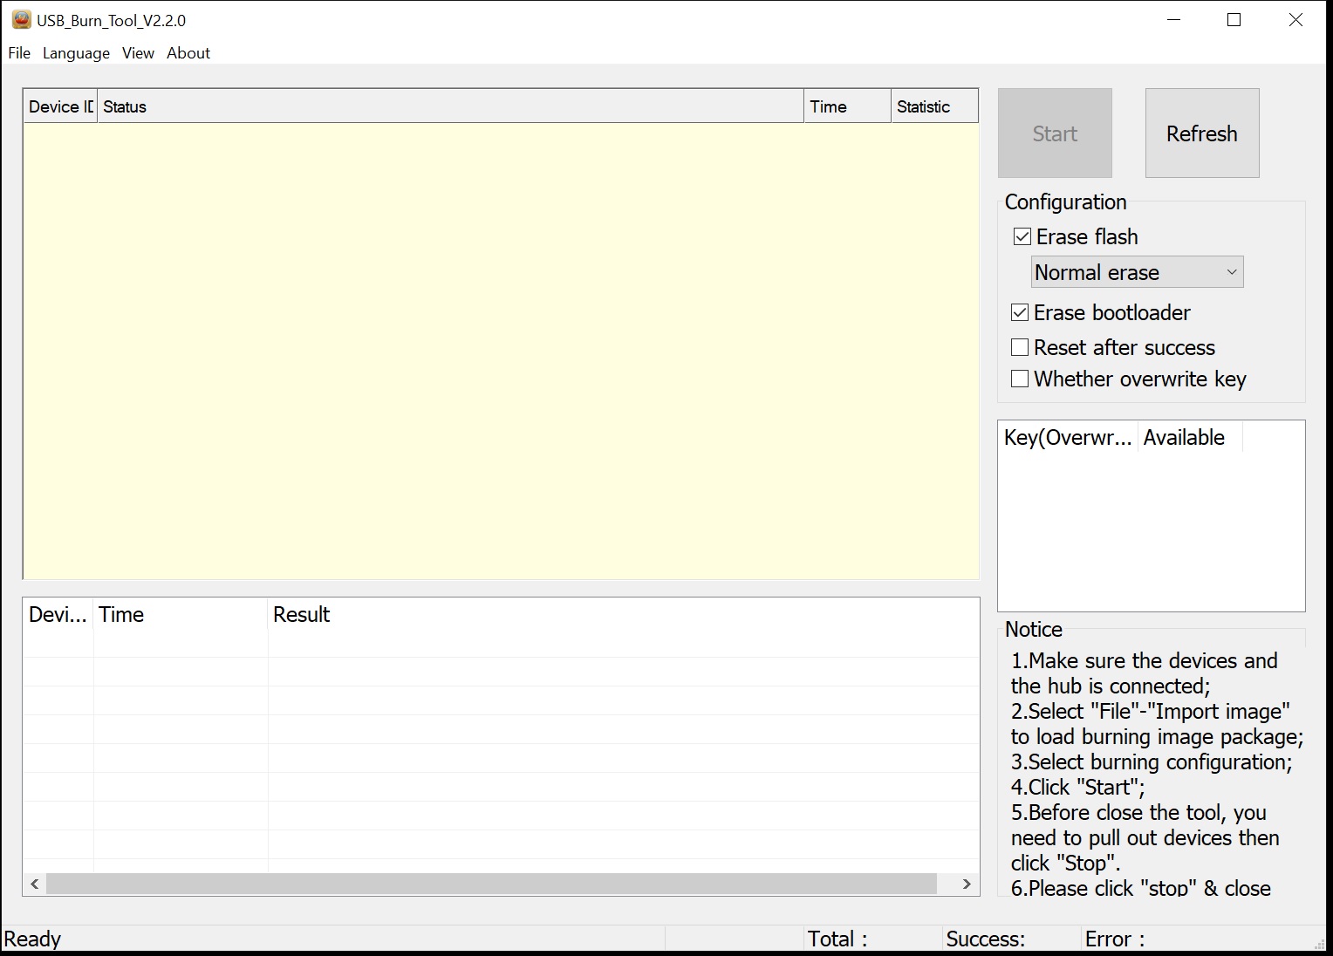This screenshot has width=1333, height=956.
Task: Open the File menu
Action: [x=19, y=53]
